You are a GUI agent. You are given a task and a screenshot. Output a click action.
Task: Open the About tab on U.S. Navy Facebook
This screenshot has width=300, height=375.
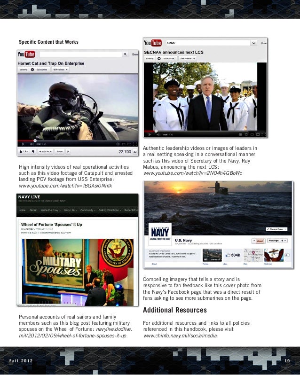pyautogui.click(x=155, y=264)
